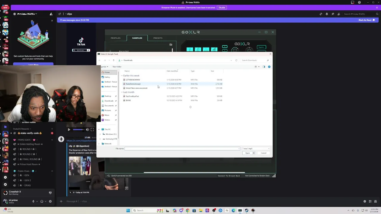
Task: Open the *.wav;*.mp3 file type dropdown
Action: click(x=256, y=149)
